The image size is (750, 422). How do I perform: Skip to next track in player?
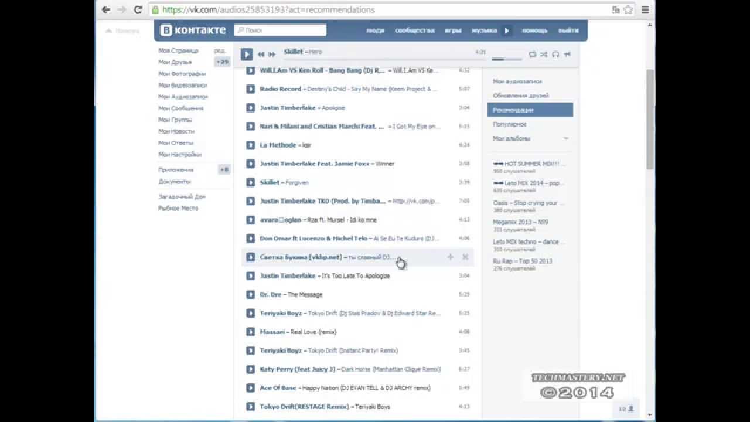272,54
